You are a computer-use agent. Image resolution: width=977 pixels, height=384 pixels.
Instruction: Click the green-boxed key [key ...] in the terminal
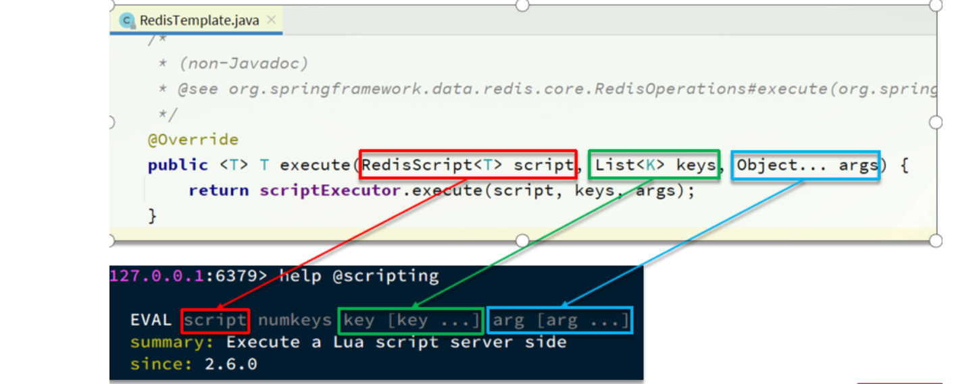point(411,320)
